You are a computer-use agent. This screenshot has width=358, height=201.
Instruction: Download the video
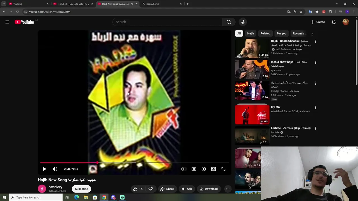208,189
